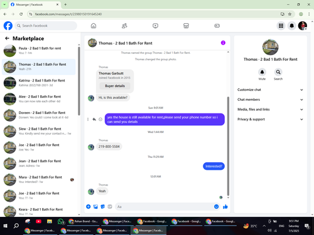The image size is (314, 235).
Task: Search in conversation magnifier icon
Action: tap(278, 72)
